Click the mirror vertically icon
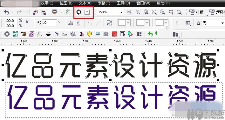Screen dimensions: 225x120 pos(78,23)
